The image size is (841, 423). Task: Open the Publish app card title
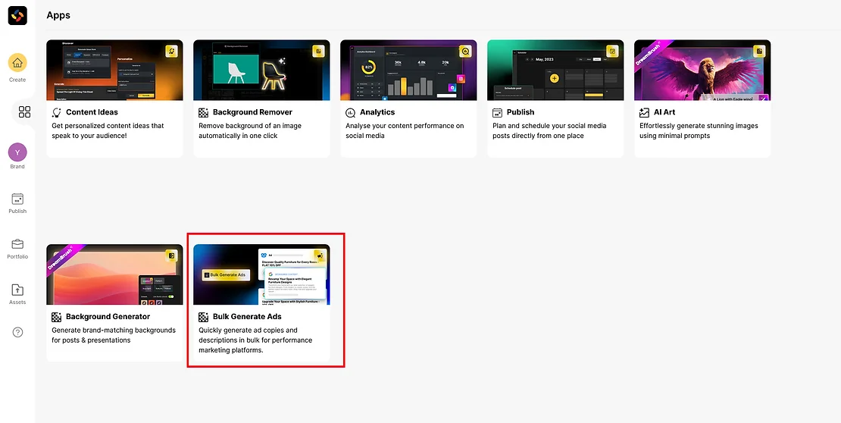[521, 112]
